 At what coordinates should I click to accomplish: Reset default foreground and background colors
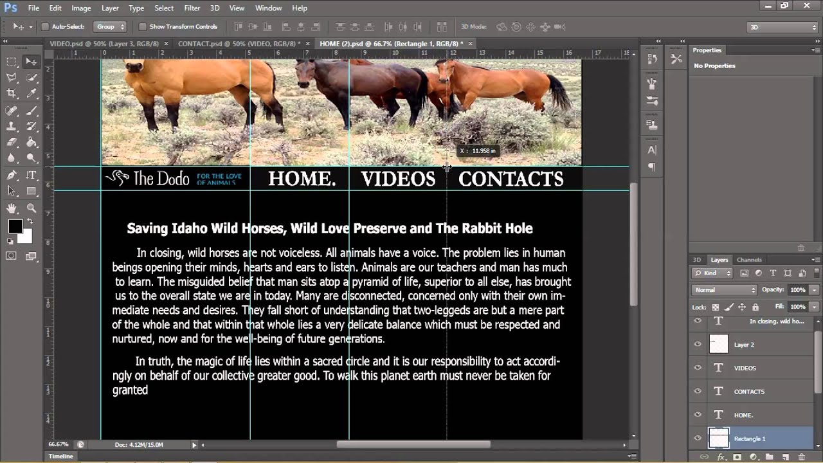click(x=10, y=241)
